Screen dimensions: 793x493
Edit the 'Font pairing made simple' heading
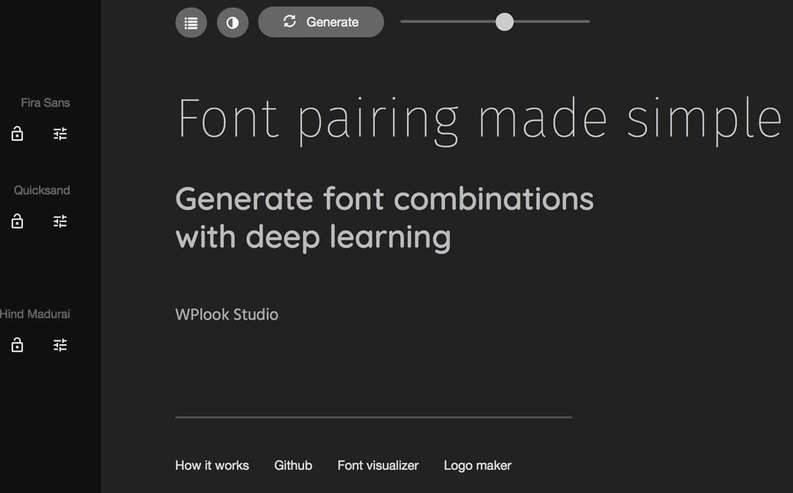[x=480, y=120]
